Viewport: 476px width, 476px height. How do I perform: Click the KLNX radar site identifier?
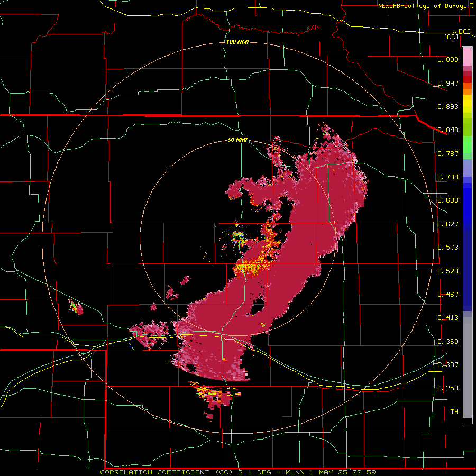[x=295, y=472]
